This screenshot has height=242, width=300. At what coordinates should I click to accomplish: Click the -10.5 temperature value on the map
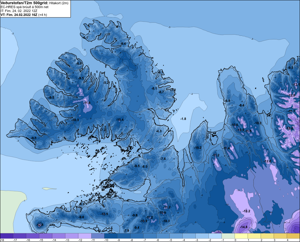pyautogui.click(x=104, y=214)
